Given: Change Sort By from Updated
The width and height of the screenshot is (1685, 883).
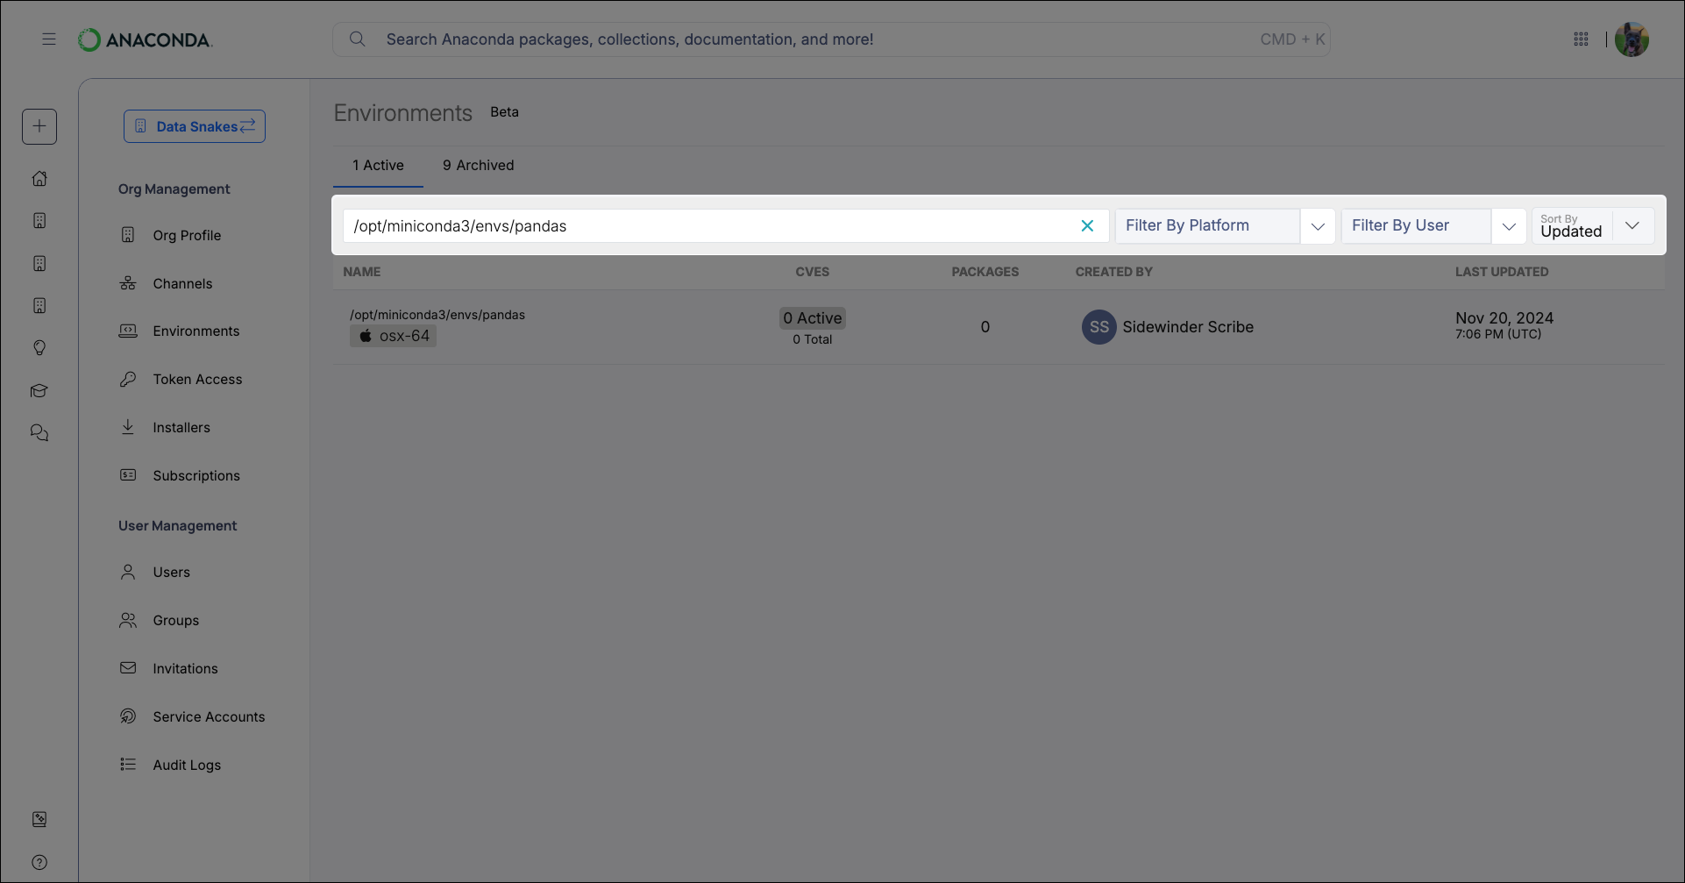Looking at the screenshot, I should (x=1632, y=225).
